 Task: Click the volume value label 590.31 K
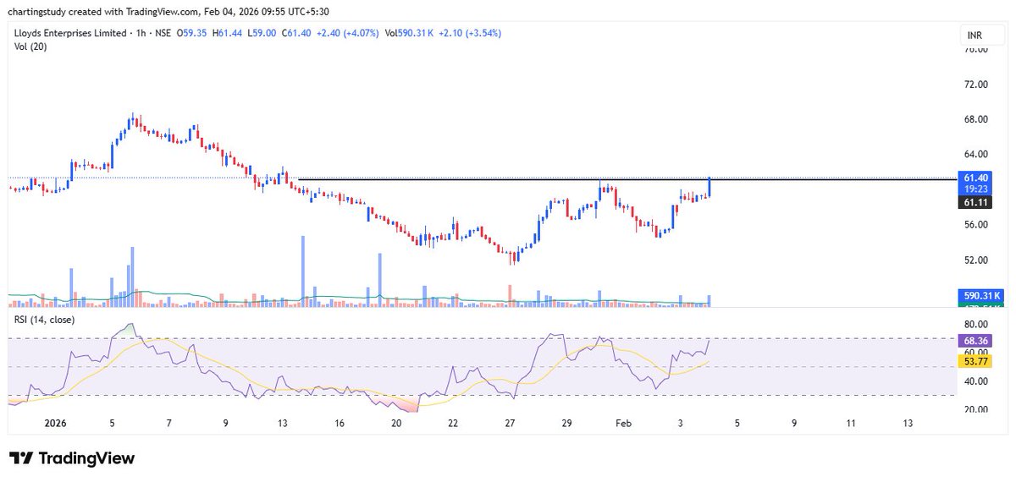[x=980, y=296]
